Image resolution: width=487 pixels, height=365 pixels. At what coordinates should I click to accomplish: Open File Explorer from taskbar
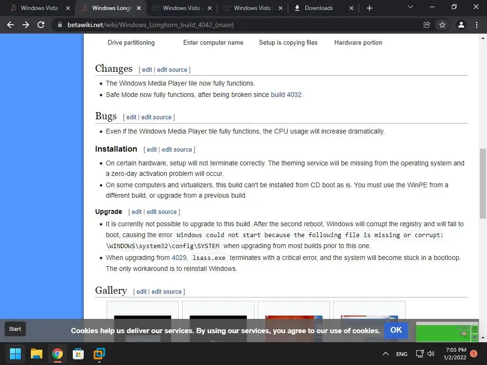36,354
